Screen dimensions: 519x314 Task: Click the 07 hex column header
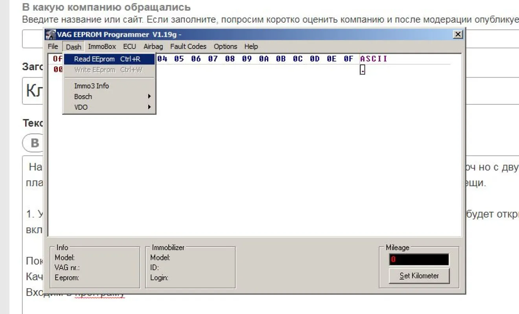213,59
